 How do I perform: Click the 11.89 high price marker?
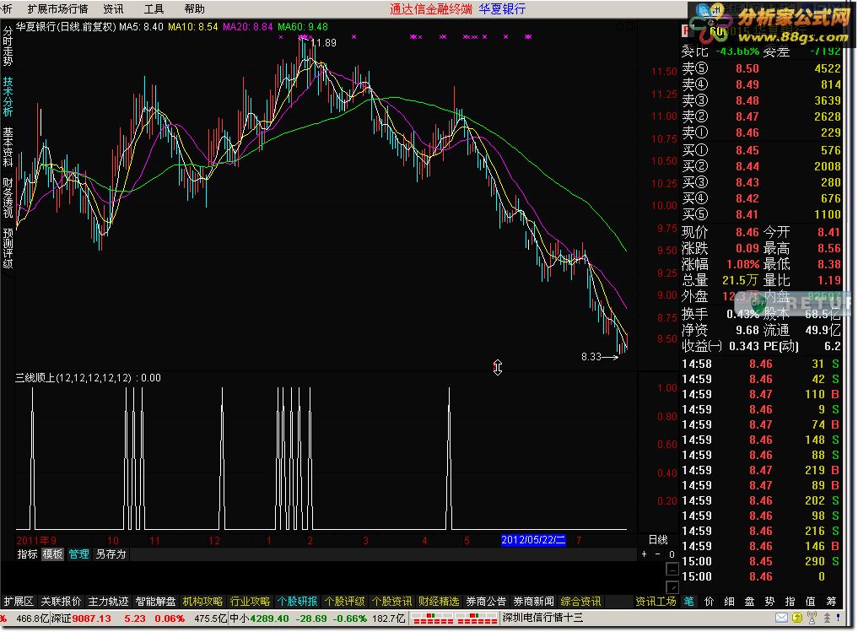pos(323,43)
